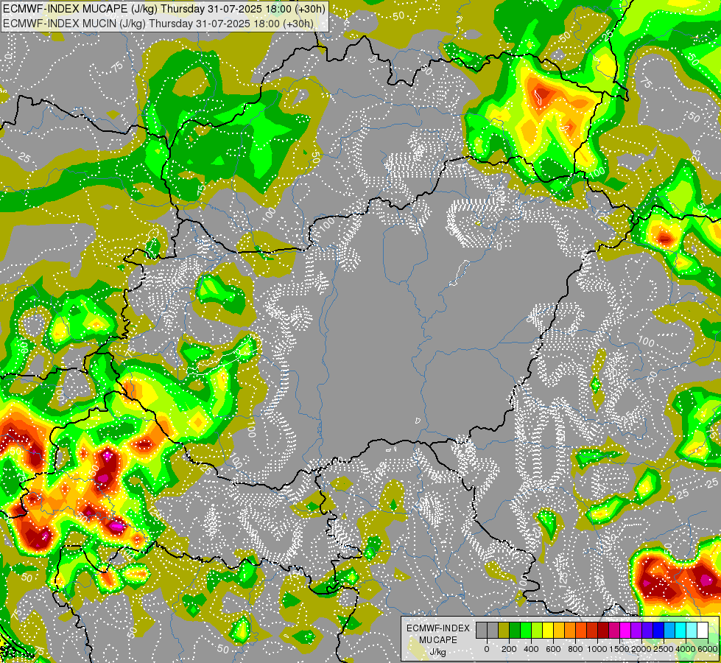Click the legend value 0
Screen dimensions: 721x663
click(x=487, y=649)
